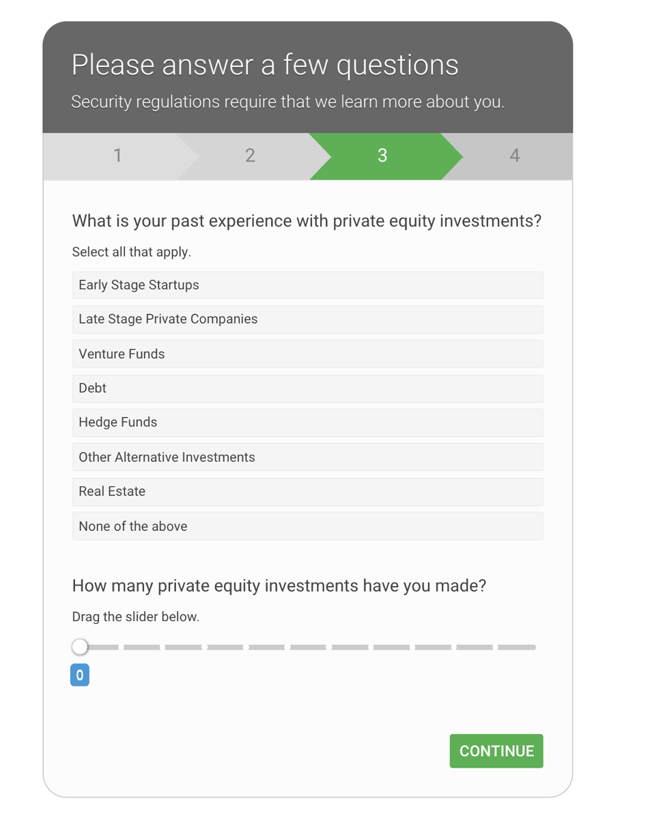Image resolution: width=665 pixels, height=827 pixels.
Task: Select Other Alternative Investments option
Action: (x=307, y=456)
